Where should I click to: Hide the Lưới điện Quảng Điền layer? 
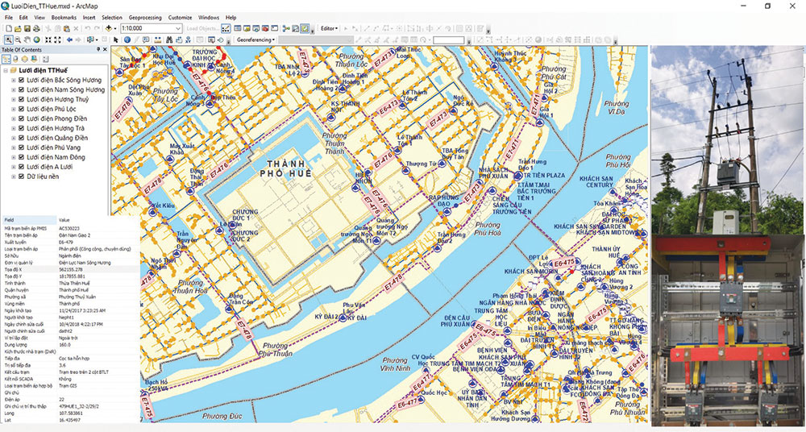[x=21, y=138]
